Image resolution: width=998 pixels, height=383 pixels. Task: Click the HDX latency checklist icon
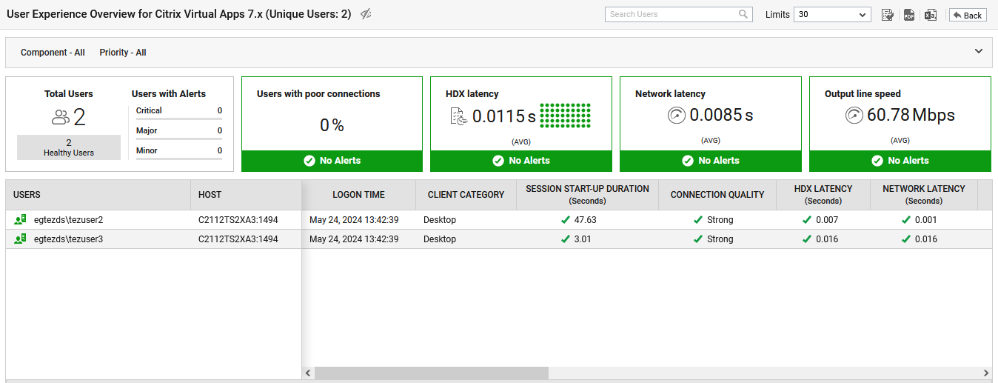coord(458,116)
